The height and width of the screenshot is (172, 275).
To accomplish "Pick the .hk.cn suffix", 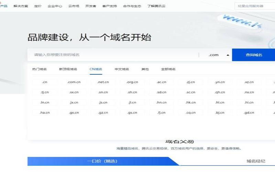I will [x=191, y=102].
